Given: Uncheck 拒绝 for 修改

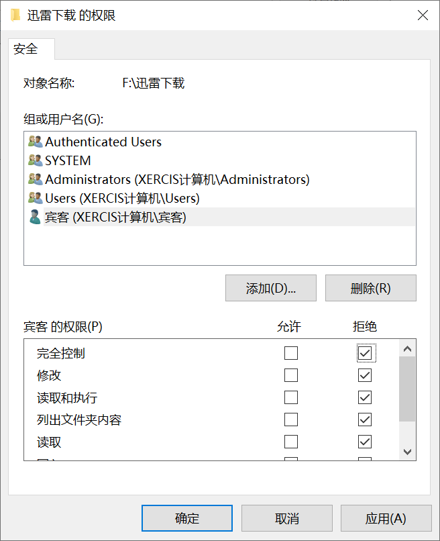Looking at the screenshot, I should point(364,375).
